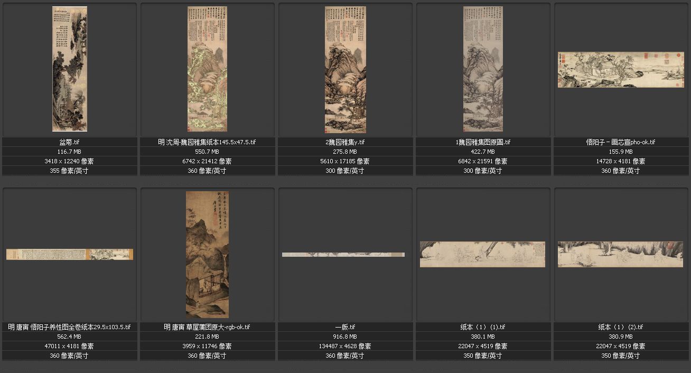Select the 悟阳子－画芯宣pho-ok.tif scroll thumbnail
Image resolution: width=691 pixels, height=373 pixels.
point(620,70)
